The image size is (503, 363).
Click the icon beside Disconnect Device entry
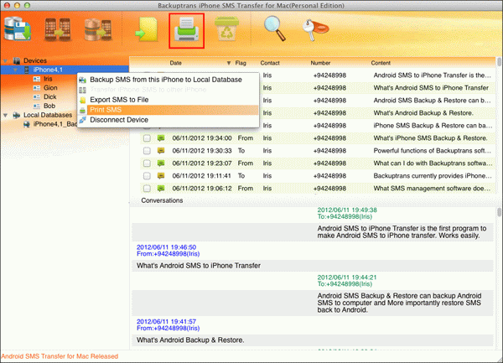pyautogui.click(x=82, y=120)
